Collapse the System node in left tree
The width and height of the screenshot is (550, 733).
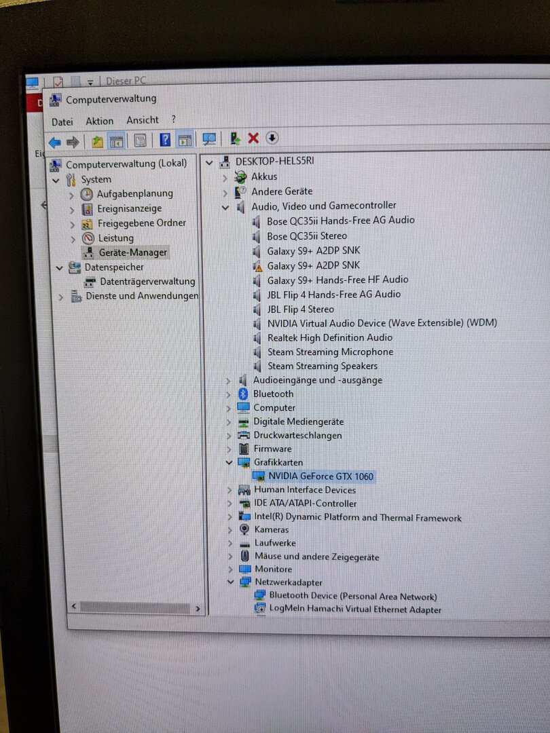[56, 181]
